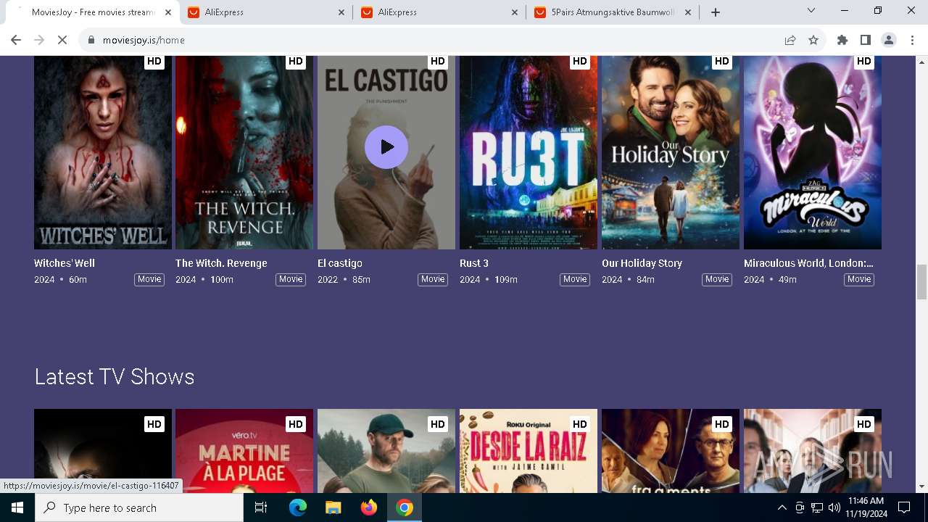Open Our Holiday Story poster
This screenshot has width=928, height=522.
pos(671,152)
